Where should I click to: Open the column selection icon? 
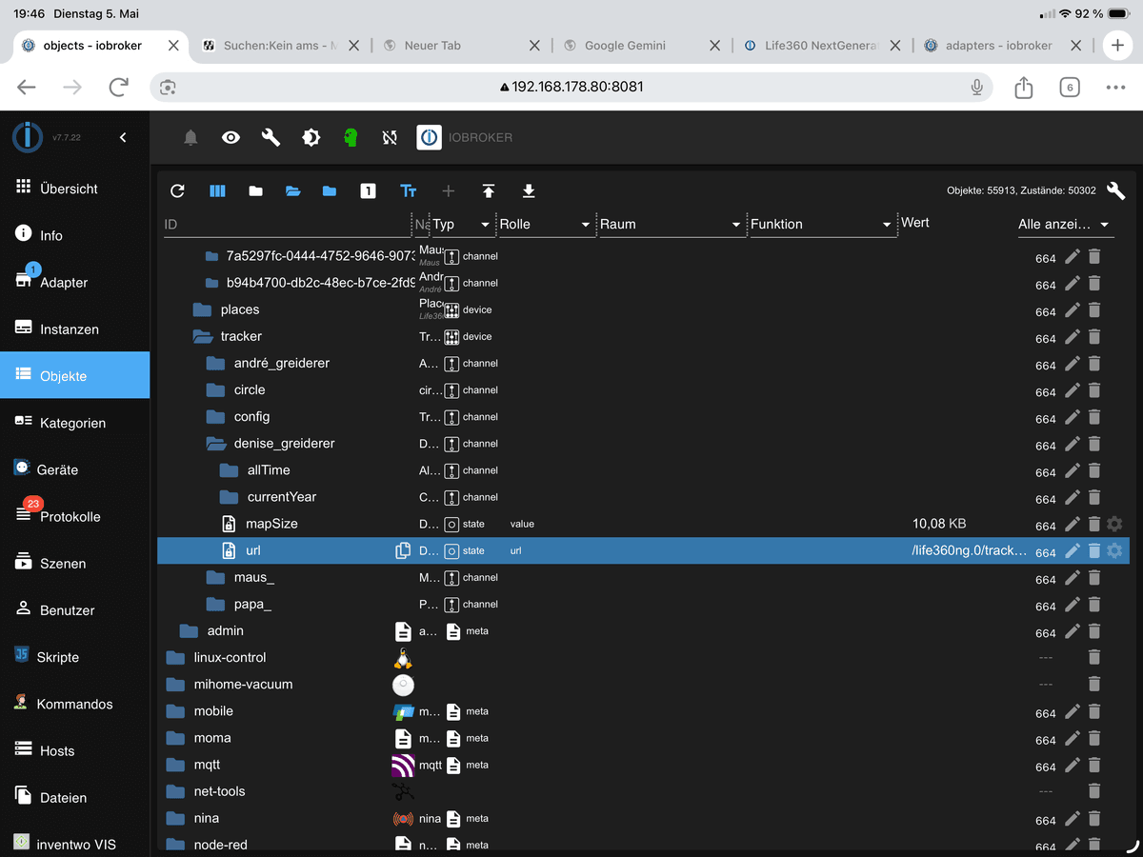(x=217, y=191)
